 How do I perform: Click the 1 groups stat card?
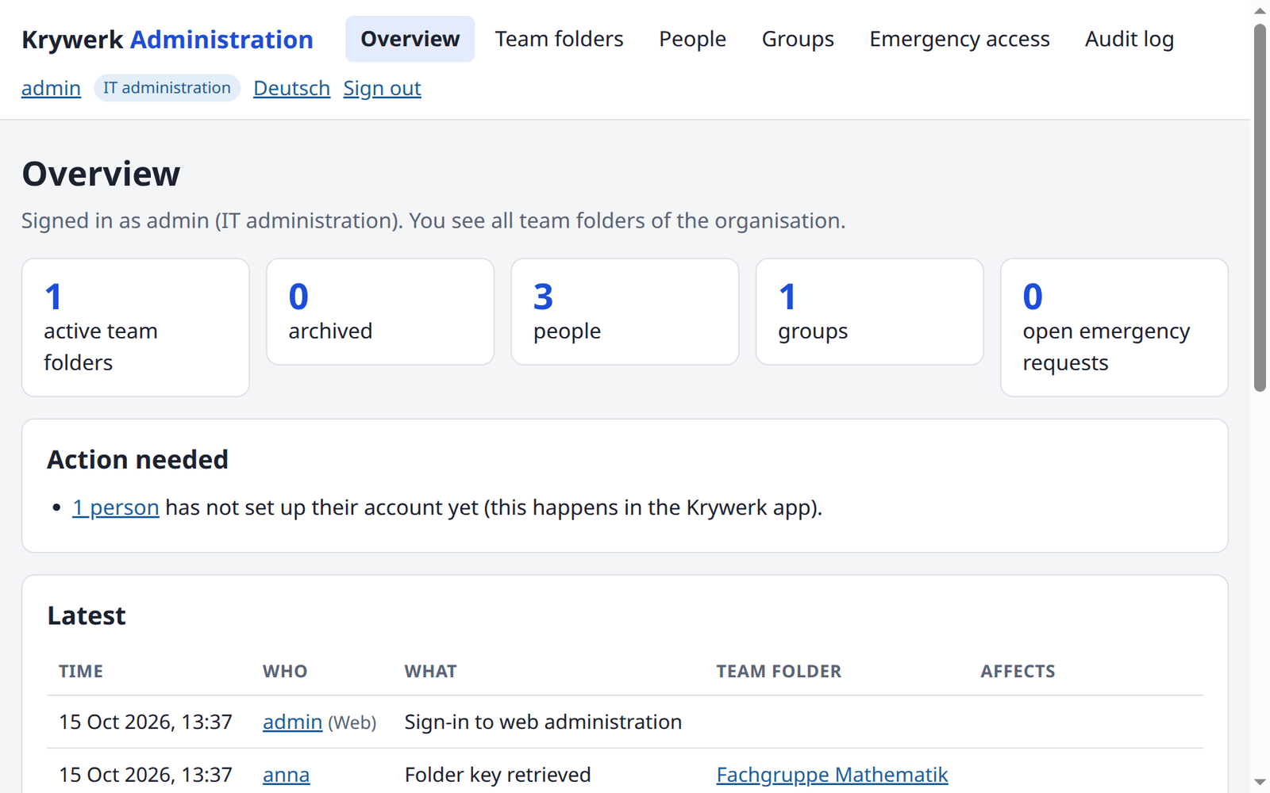click(x=869, y=312)
